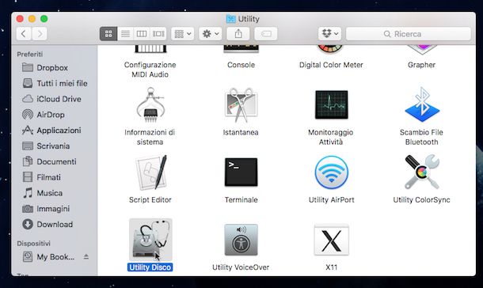The image size is (483, 288).
Task: Eject the My Book drive
Action: click(86, 256)
